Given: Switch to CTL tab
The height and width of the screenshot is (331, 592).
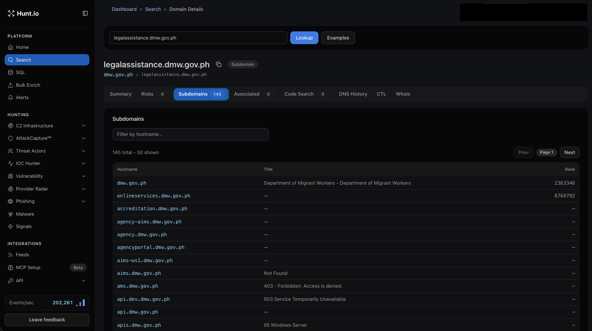Looking at the screenshot, I should pos(382,94).
